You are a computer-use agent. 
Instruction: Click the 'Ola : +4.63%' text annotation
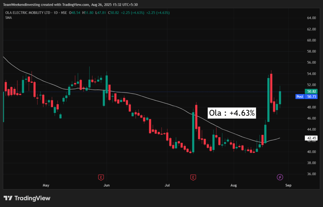pyautogui.click(x=232, y=113)
